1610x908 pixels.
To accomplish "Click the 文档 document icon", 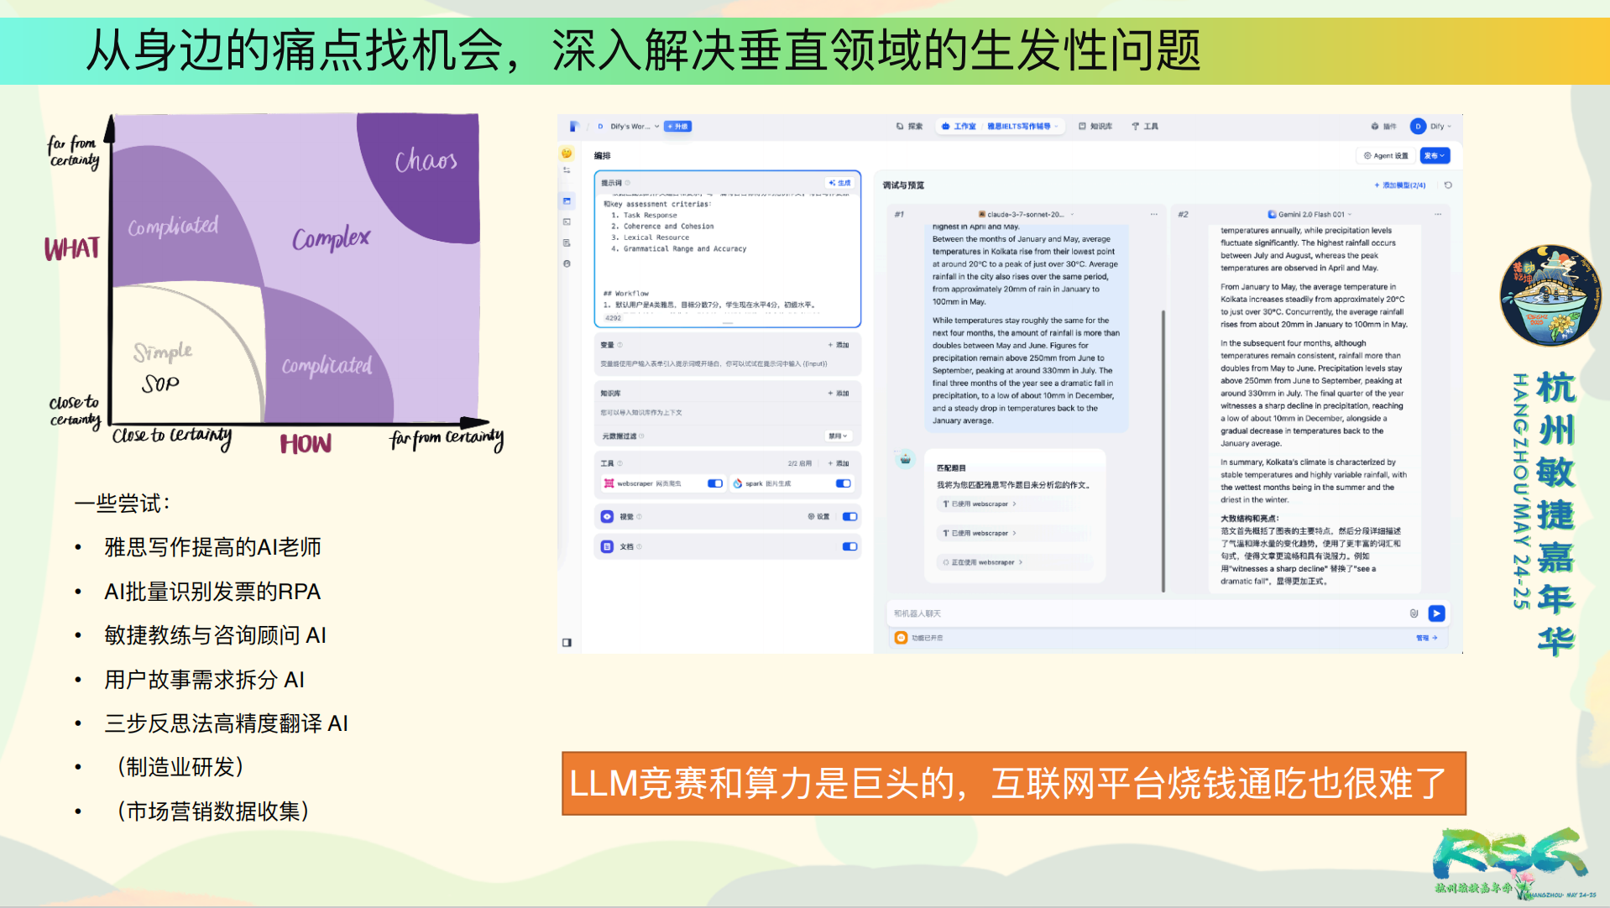I will pos(607,546).
